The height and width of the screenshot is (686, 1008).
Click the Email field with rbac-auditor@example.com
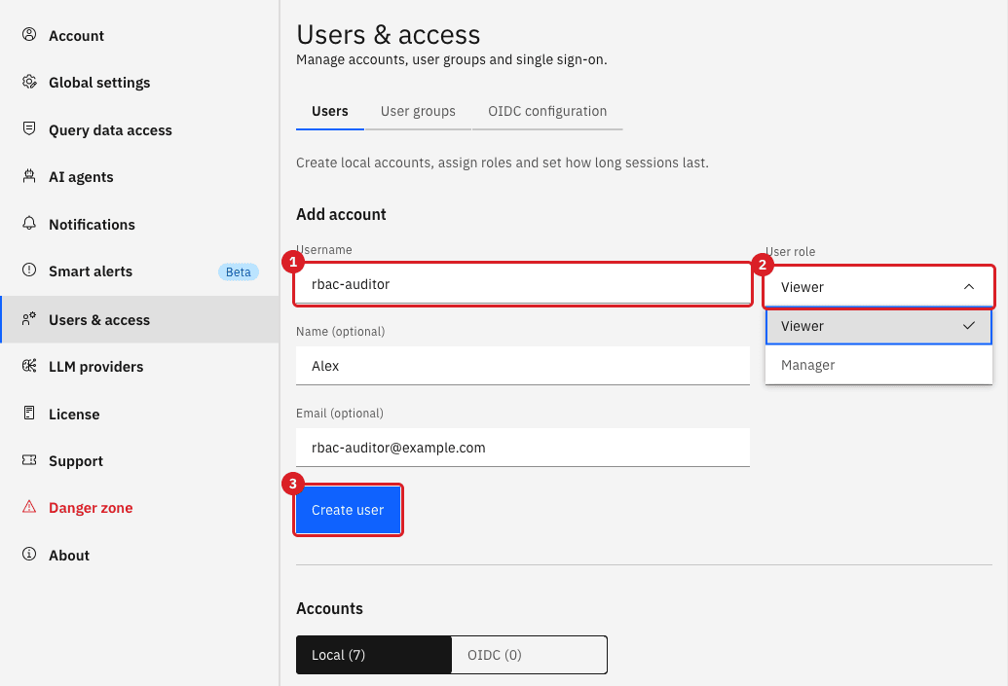pyautogui.click(x=523, y=448)
